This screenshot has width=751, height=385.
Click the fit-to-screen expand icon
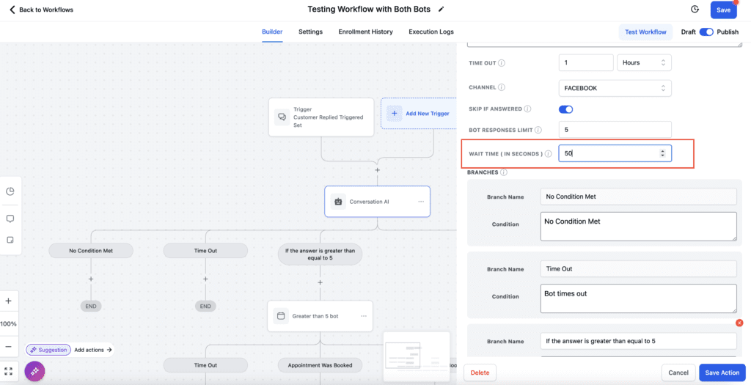point(9,372)
